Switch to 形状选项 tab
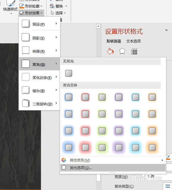 click(113, 41)
